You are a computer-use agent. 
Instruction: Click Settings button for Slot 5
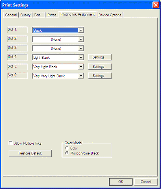100,67
